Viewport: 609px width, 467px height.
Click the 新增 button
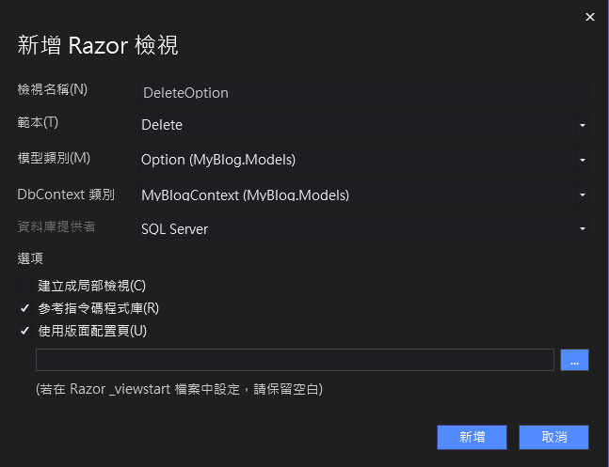pyautogui.click(x=472, y=437)
